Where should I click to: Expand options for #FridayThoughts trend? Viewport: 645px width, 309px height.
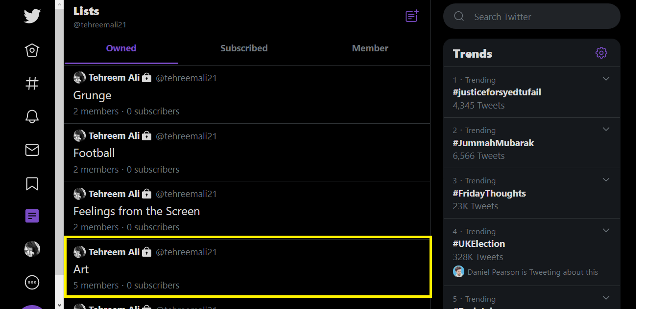(x=606, y=179)
